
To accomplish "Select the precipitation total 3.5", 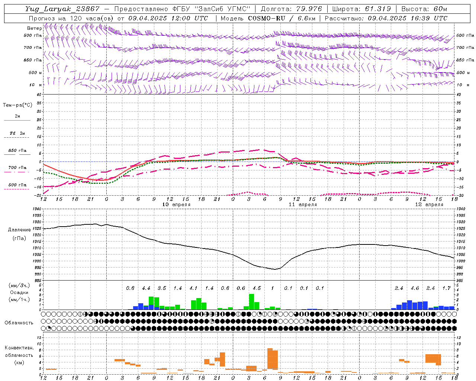I will [162, 288].
